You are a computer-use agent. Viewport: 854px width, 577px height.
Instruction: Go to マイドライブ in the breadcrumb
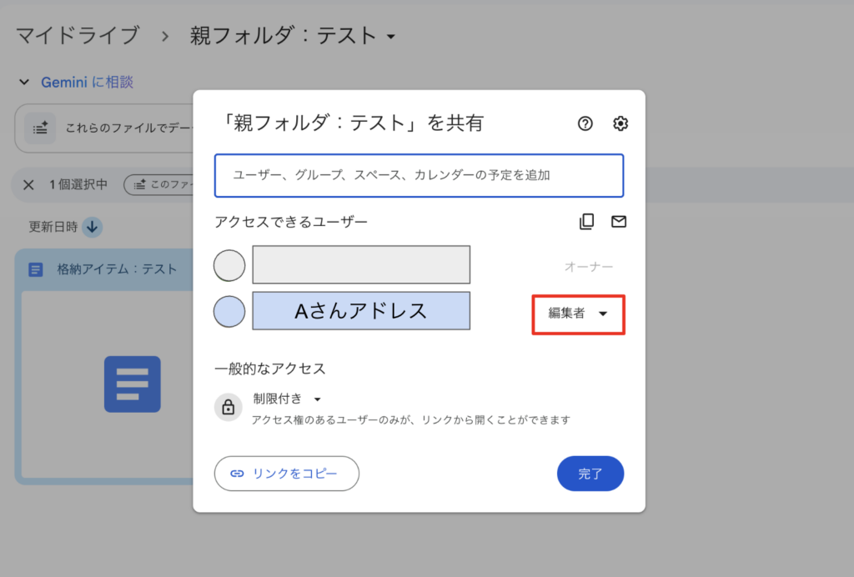[x=77, y=36]
